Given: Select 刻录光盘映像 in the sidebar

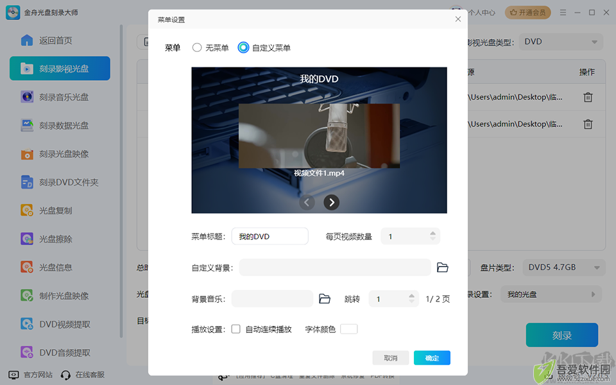Looking at the screenshot, I should [x=60, y=154].
